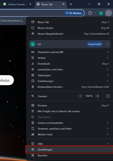Open Downloads menu entry
The image size is (113, 161).
click(x=70, y=64)
